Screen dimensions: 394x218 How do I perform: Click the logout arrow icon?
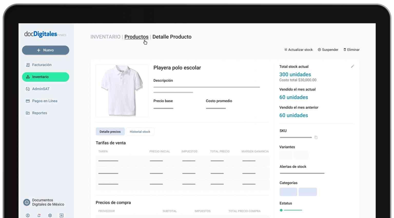tap(61, 215)
